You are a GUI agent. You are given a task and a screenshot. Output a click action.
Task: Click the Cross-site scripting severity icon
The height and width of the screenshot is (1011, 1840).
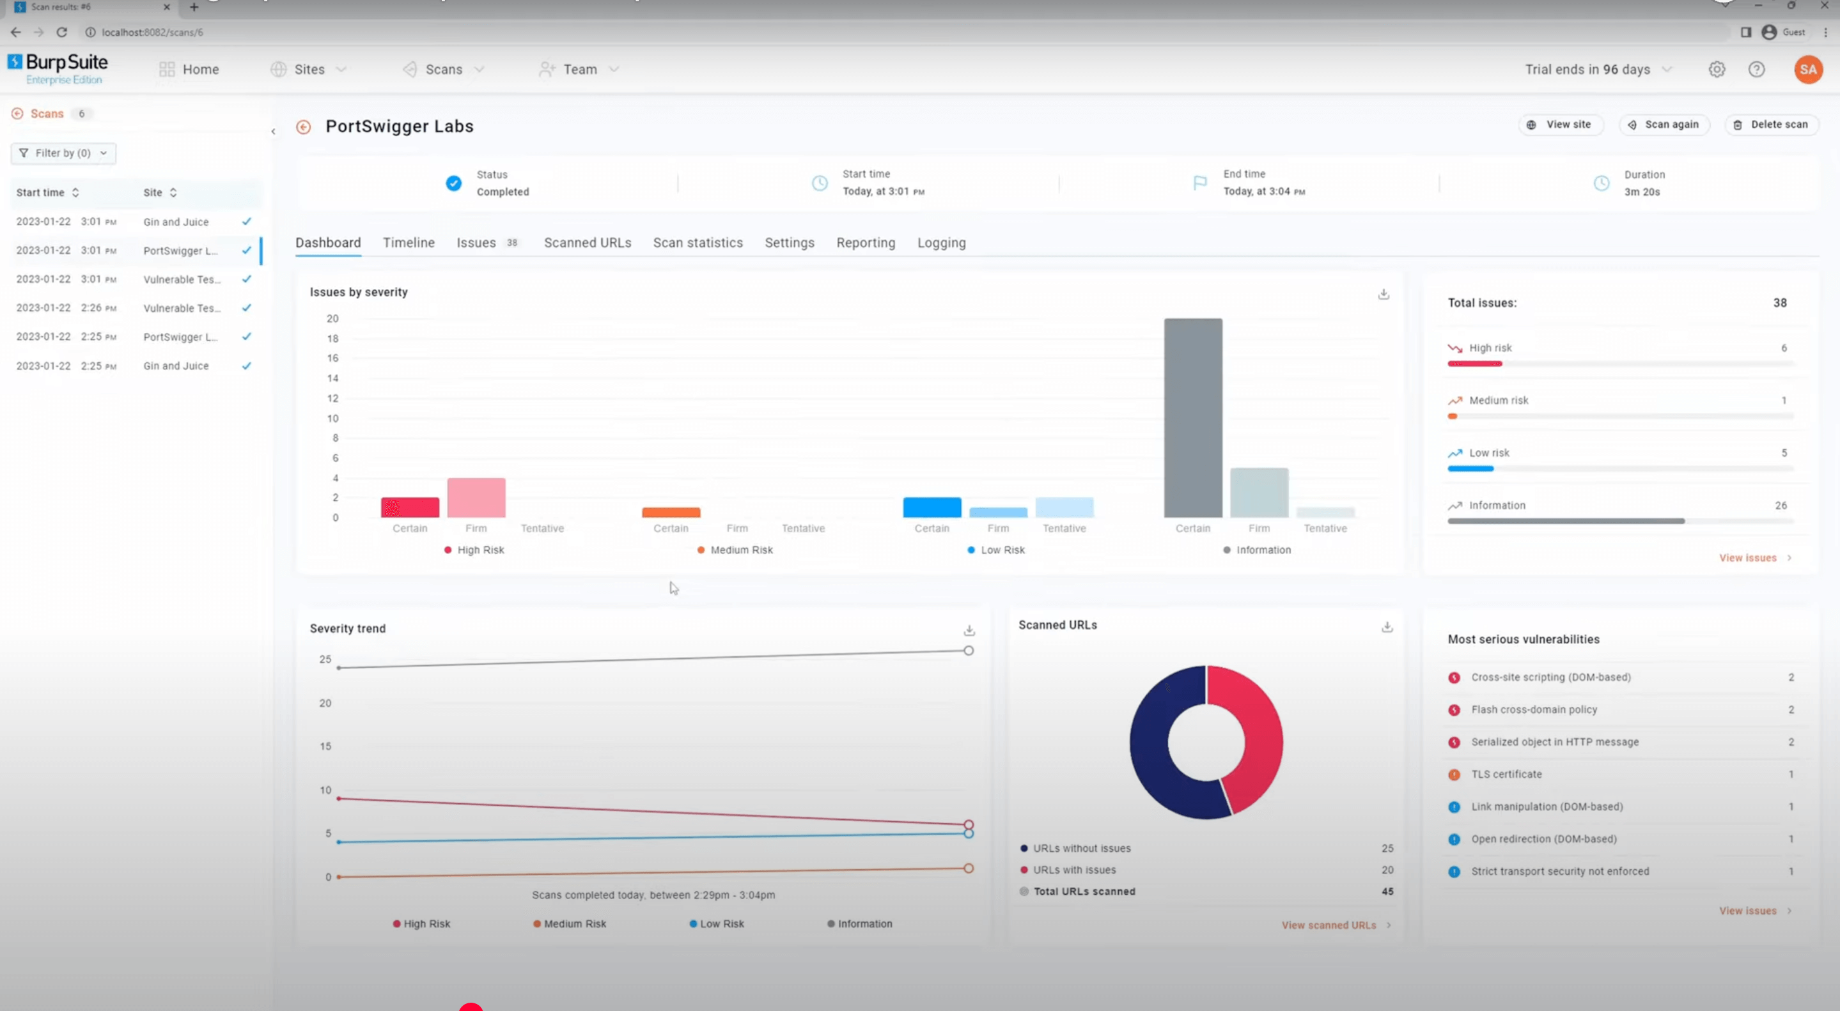(x=1454, y=677)
